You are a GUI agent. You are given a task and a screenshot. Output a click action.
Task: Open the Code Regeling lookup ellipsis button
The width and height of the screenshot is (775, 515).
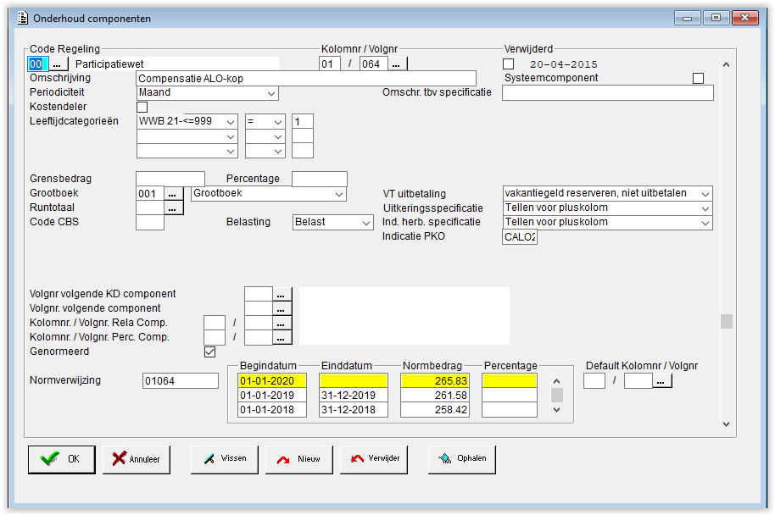click(x=58, y=64)
